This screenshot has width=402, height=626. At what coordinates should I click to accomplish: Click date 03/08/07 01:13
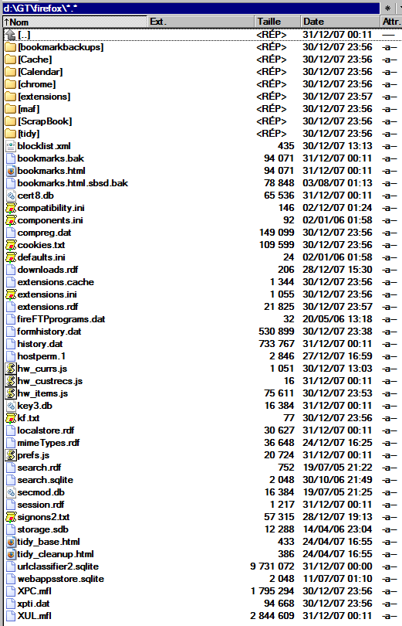click(337, 184)
